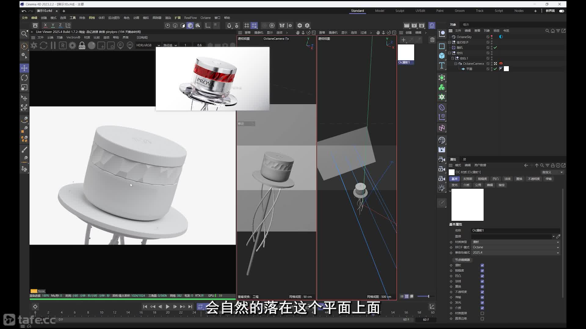586x329 pixels.
Task: Uncheck the 粗糙度 checkbox
Action: (482, 271)
